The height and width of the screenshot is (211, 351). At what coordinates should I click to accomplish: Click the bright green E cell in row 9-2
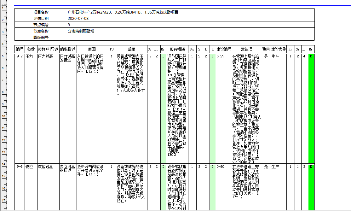coord(311,108)
